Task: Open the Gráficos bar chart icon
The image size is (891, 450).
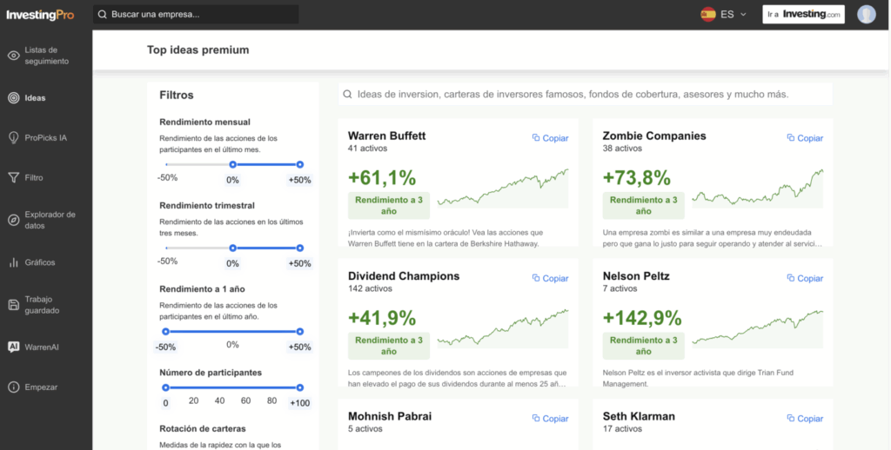Action: 13,261
